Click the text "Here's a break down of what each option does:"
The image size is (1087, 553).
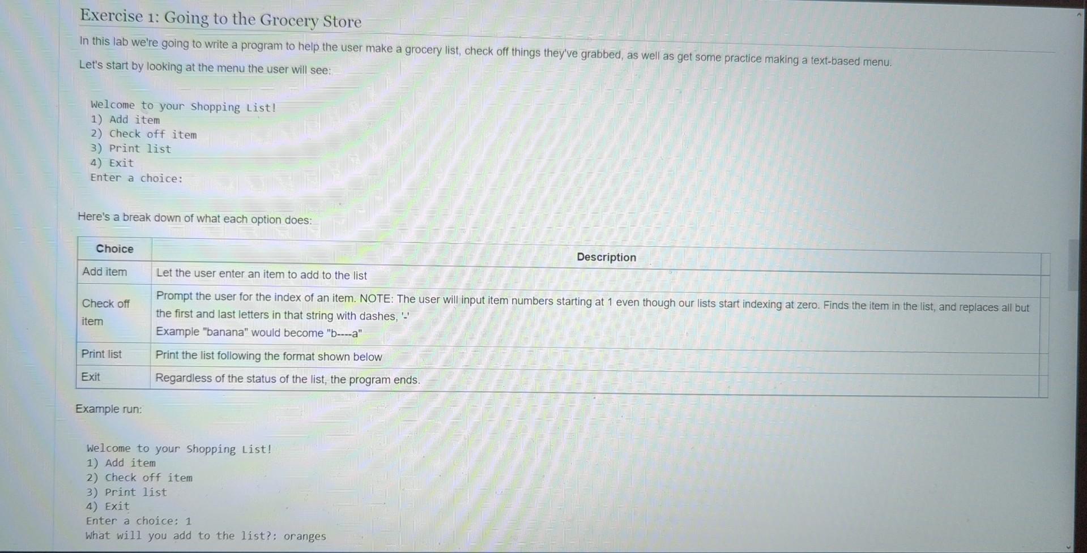[195, 218]
